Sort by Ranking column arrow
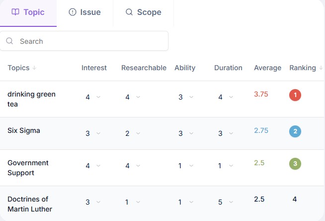The image size is (325, 221). 321,68
